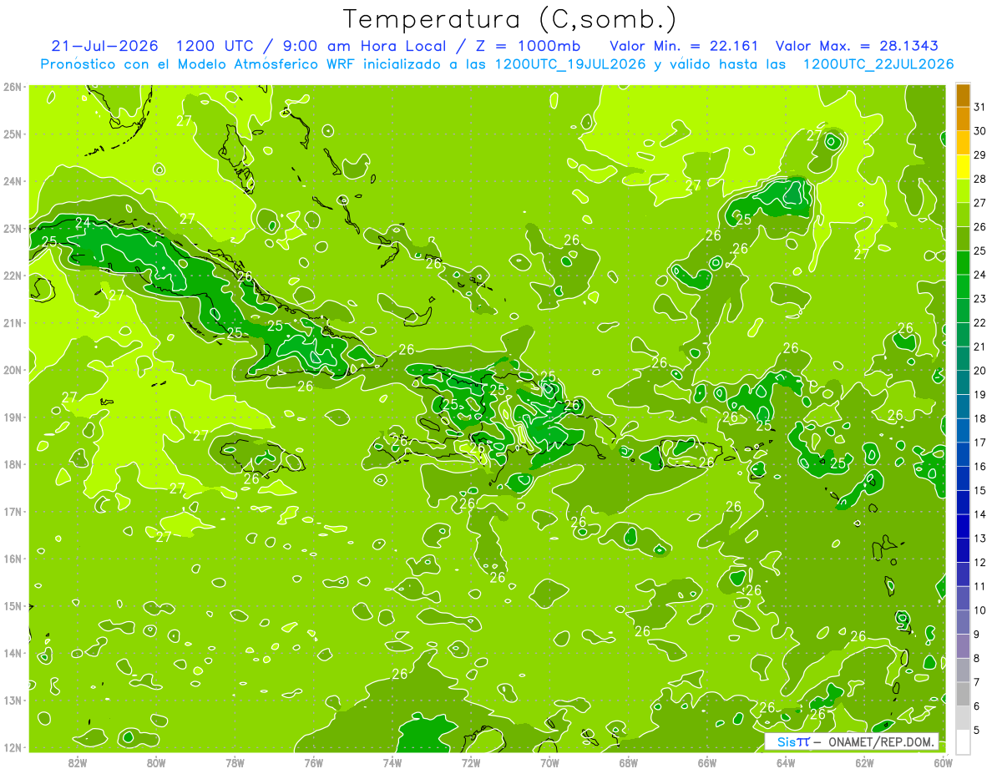Viewport: 1002px width, 774px height.
Task: Click the '26N' latitude label
Action: click(13, 87)
